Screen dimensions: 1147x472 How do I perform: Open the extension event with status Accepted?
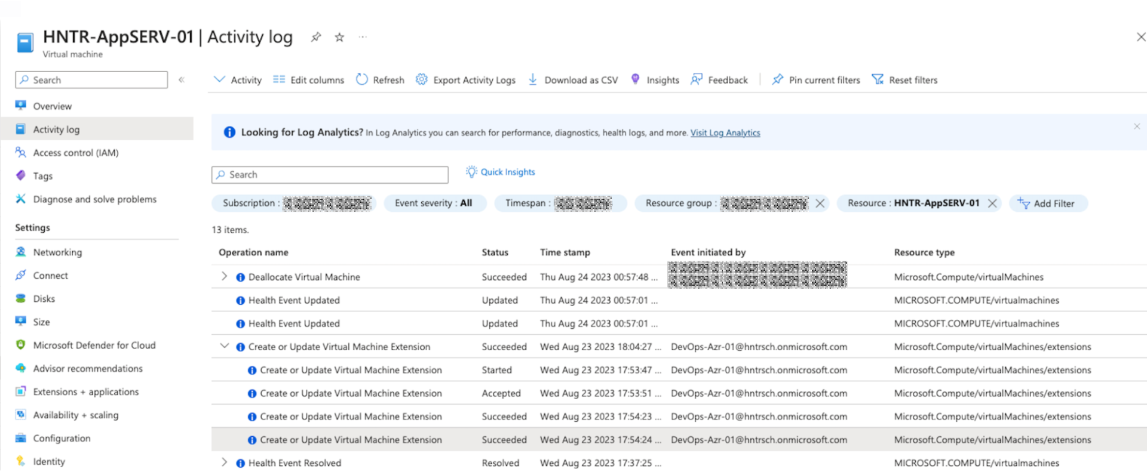351,393
